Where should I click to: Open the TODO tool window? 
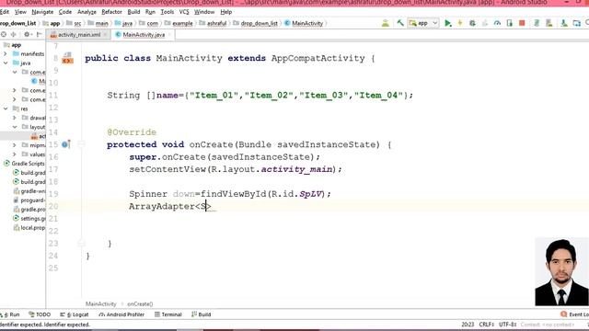coord(40,314)
